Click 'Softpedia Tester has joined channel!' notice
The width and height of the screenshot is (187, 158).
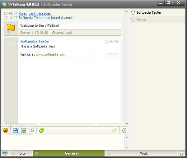(x=46, y=18)
